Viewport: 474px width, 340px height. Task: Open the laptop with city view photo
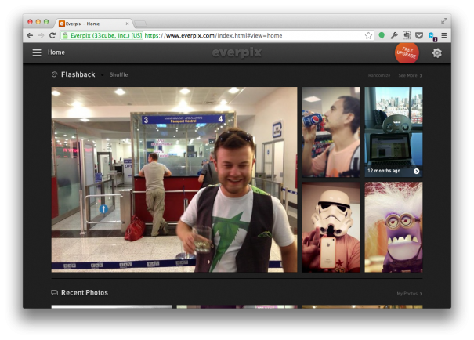393,132
